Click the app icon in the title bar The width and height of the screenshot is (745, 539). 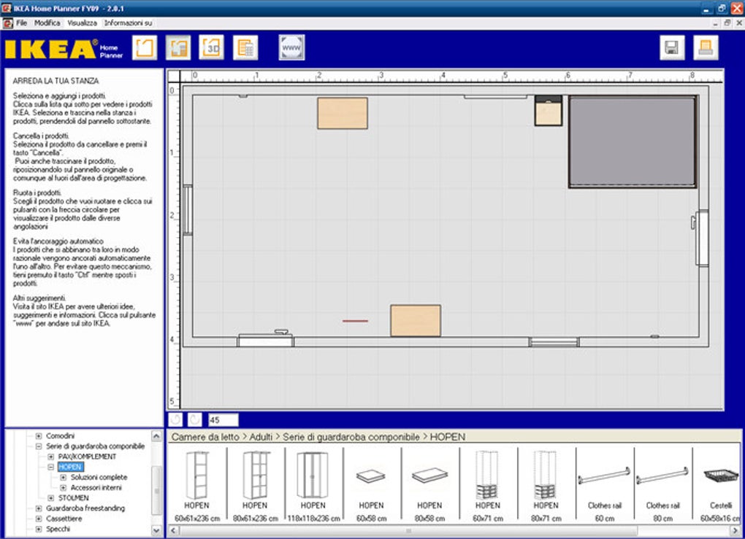(6, 8)
